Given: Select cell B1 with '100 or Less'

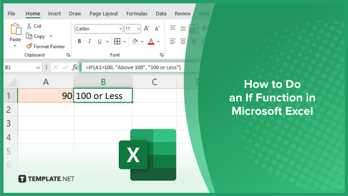Looking at the screenshot, I should click(103, 96).
